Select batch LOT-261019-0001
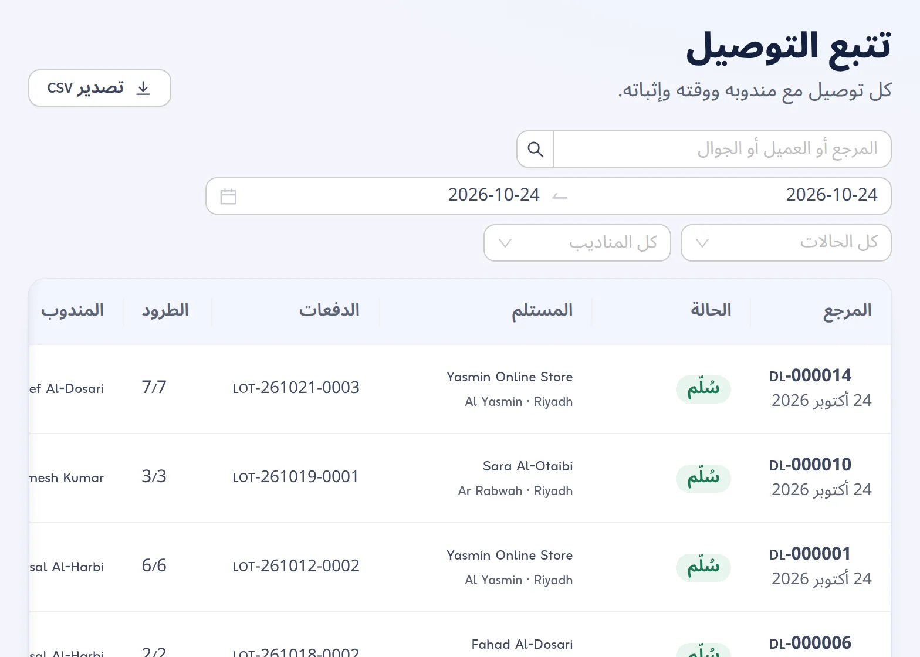 coord(296,477)
